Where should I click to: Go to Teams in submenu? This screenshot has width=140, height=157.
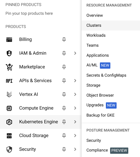[x=92, y=45]
